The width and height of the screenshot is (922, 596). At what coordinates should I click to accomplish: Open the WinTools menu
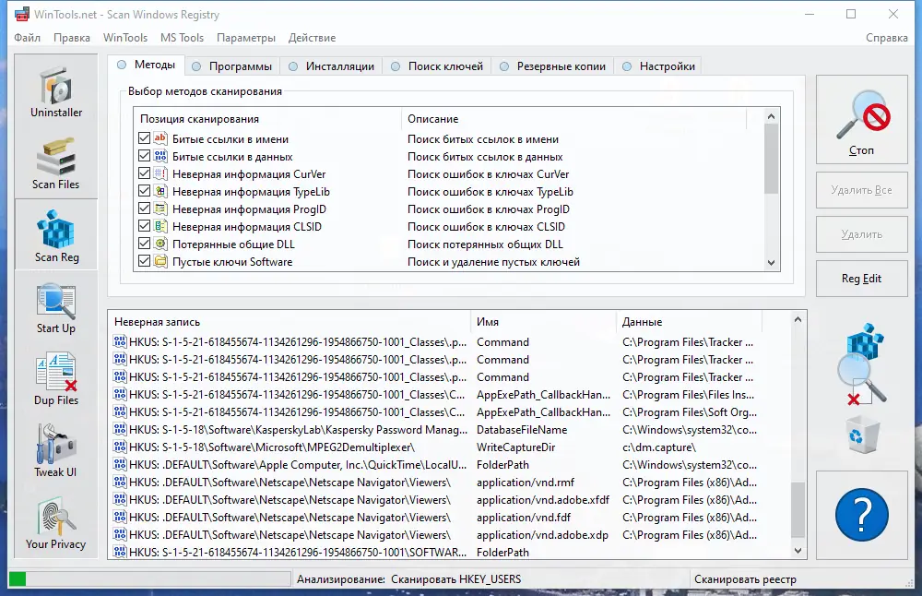click(125, 38)
